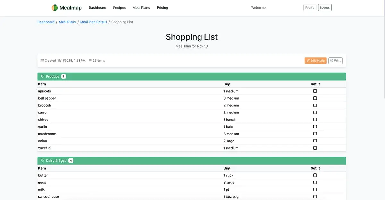Image resolution: width=385 pixels, height=200 pixels.
Task: Mark the eggs item as got it
Action: tap(315, 182)
